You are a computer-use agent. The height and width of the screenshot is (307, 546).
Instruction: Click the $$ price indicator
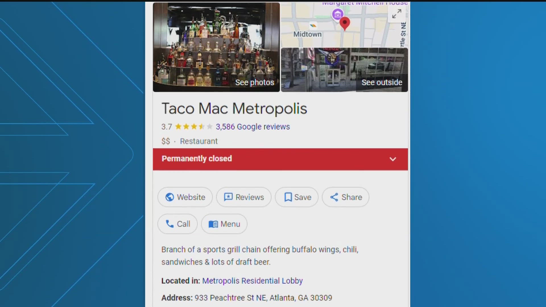(166, 141)
